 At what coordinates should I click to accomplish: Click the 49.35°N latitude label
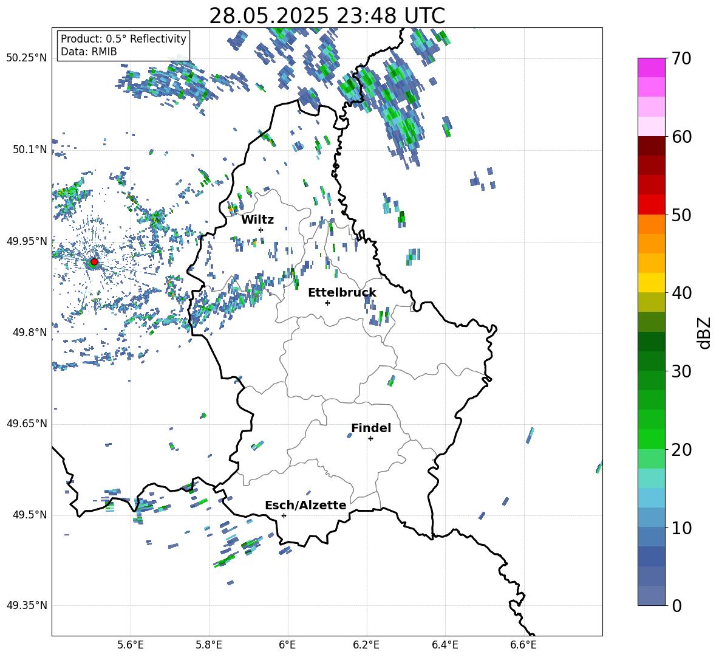point(27,605)
